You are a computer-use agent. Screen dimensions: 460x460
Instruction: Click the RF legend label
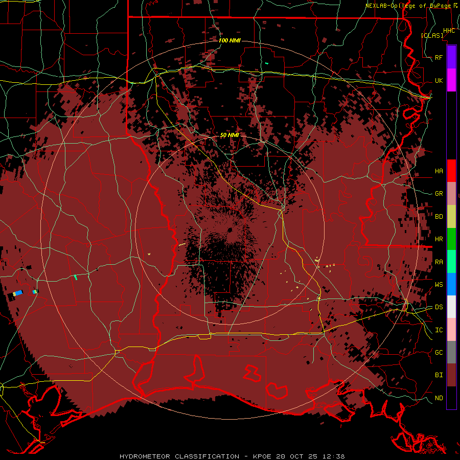click(x=439, y=57)
